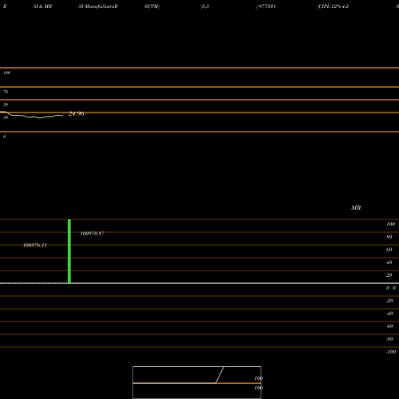Click the MR axis label "-80"

coord(389,339)
